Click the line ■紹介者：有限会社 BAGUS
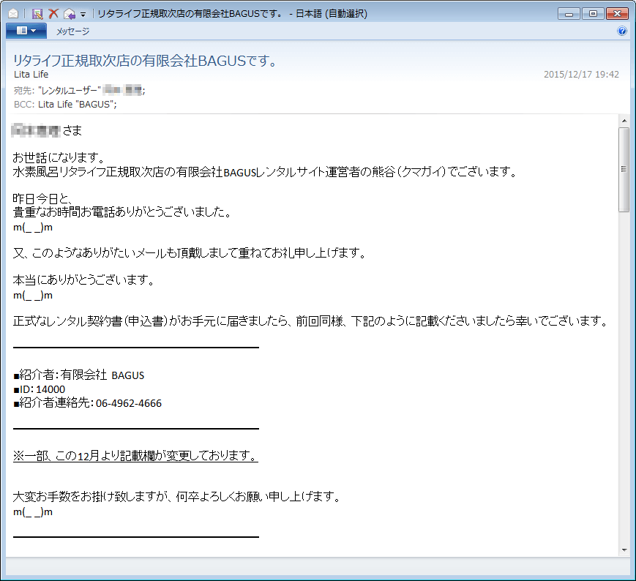The image size is (636, 581). (79, 375)
